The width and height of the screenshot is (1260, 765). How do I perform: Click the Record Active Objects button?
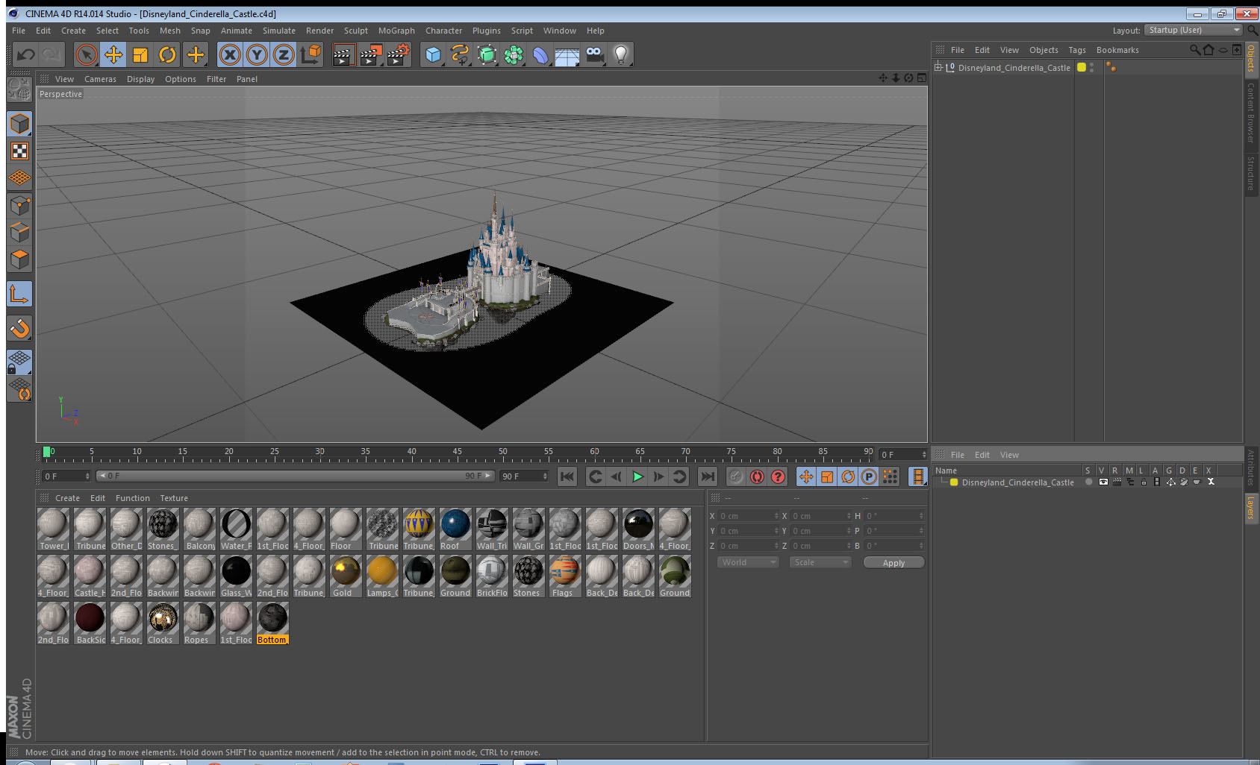(736, 476)
